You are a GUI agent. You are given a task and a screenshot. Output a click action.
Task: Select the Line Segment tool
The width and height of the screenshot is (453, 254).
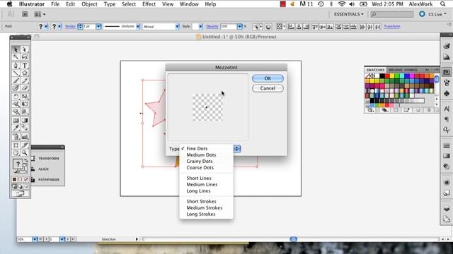[x=16, y=73]
